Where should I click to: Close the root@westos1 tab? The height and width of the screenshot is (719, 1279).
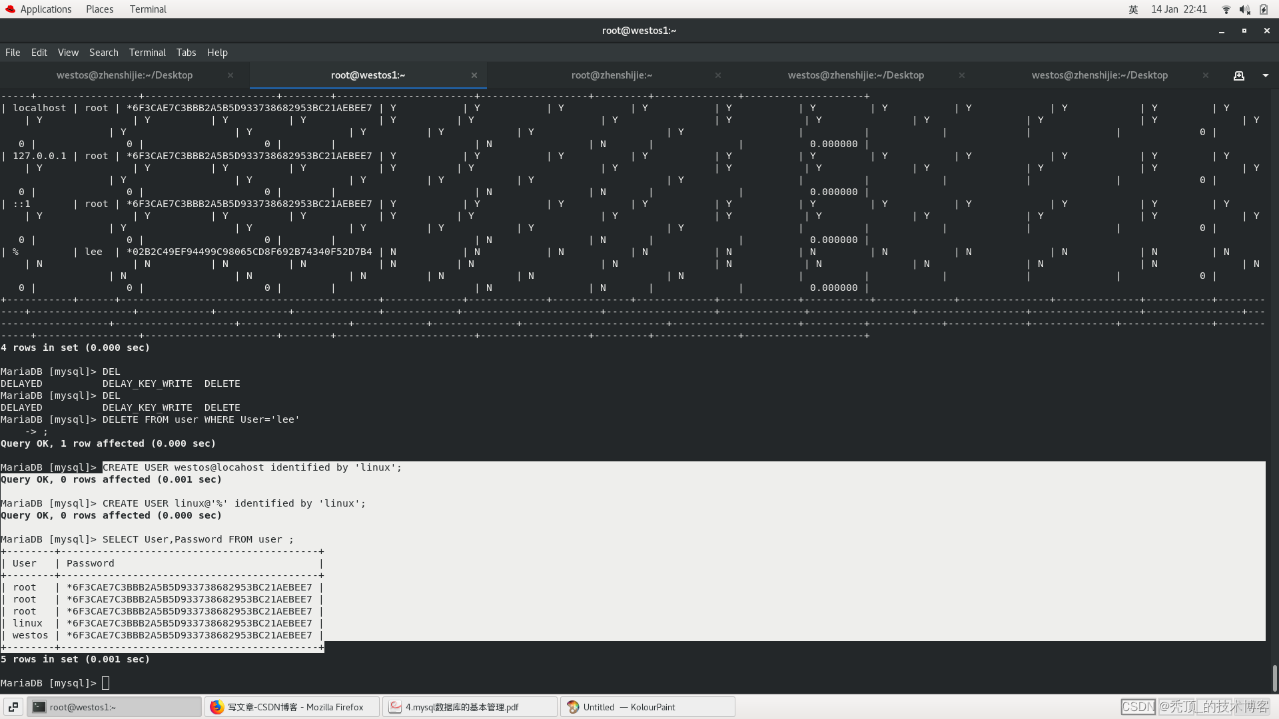coord(474,75)
